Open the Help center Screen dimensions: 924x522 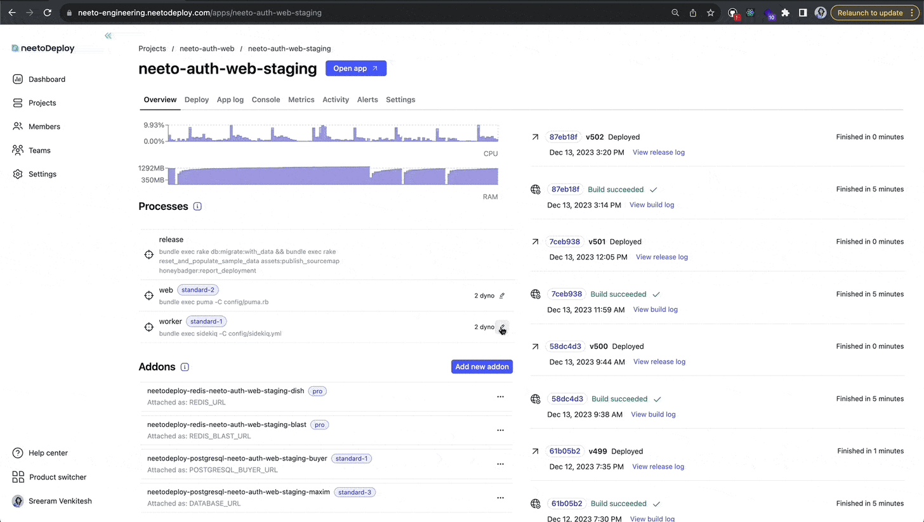point(41,453)
